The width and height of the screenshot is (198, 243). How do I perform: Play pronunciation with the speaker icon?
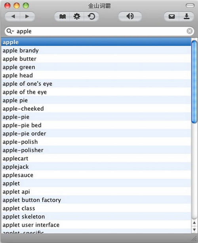tap(130, 16)
